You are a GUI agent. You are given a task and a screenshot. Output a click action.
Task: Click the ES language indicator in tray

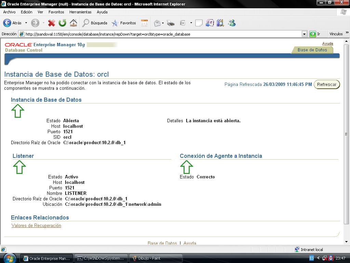[312, 258]
